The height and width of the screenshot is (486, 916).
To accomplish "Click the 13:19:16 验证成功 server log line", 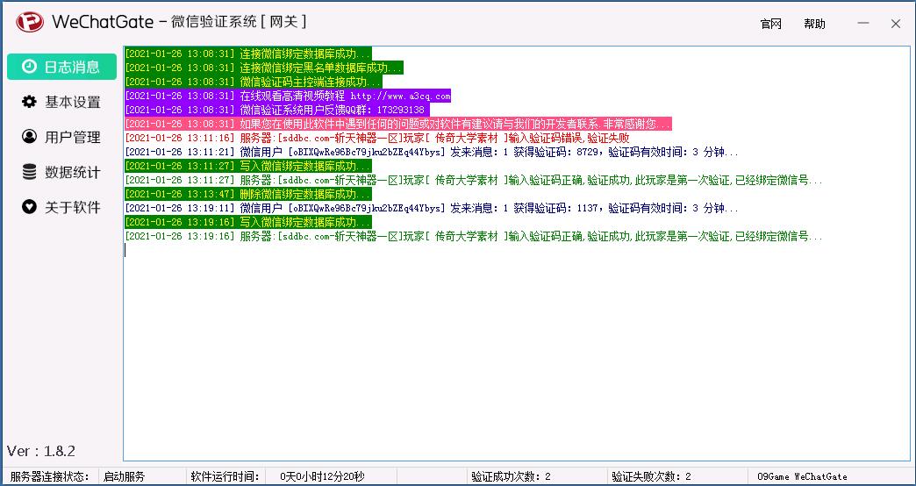I will click(x=474, y=237).
